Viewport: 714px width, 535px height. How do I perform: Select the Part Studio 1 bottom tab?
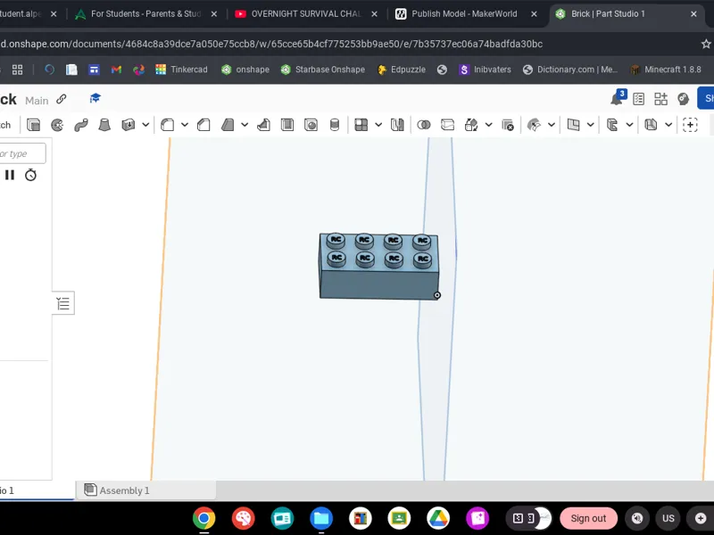(x=37, y=490)
